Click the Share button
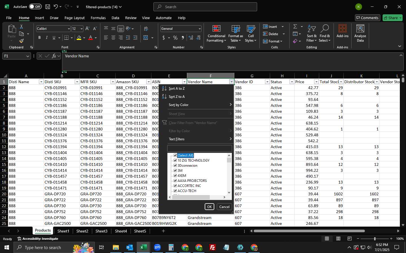Screen dimensions: 406x253 click(x=393, y=18)
